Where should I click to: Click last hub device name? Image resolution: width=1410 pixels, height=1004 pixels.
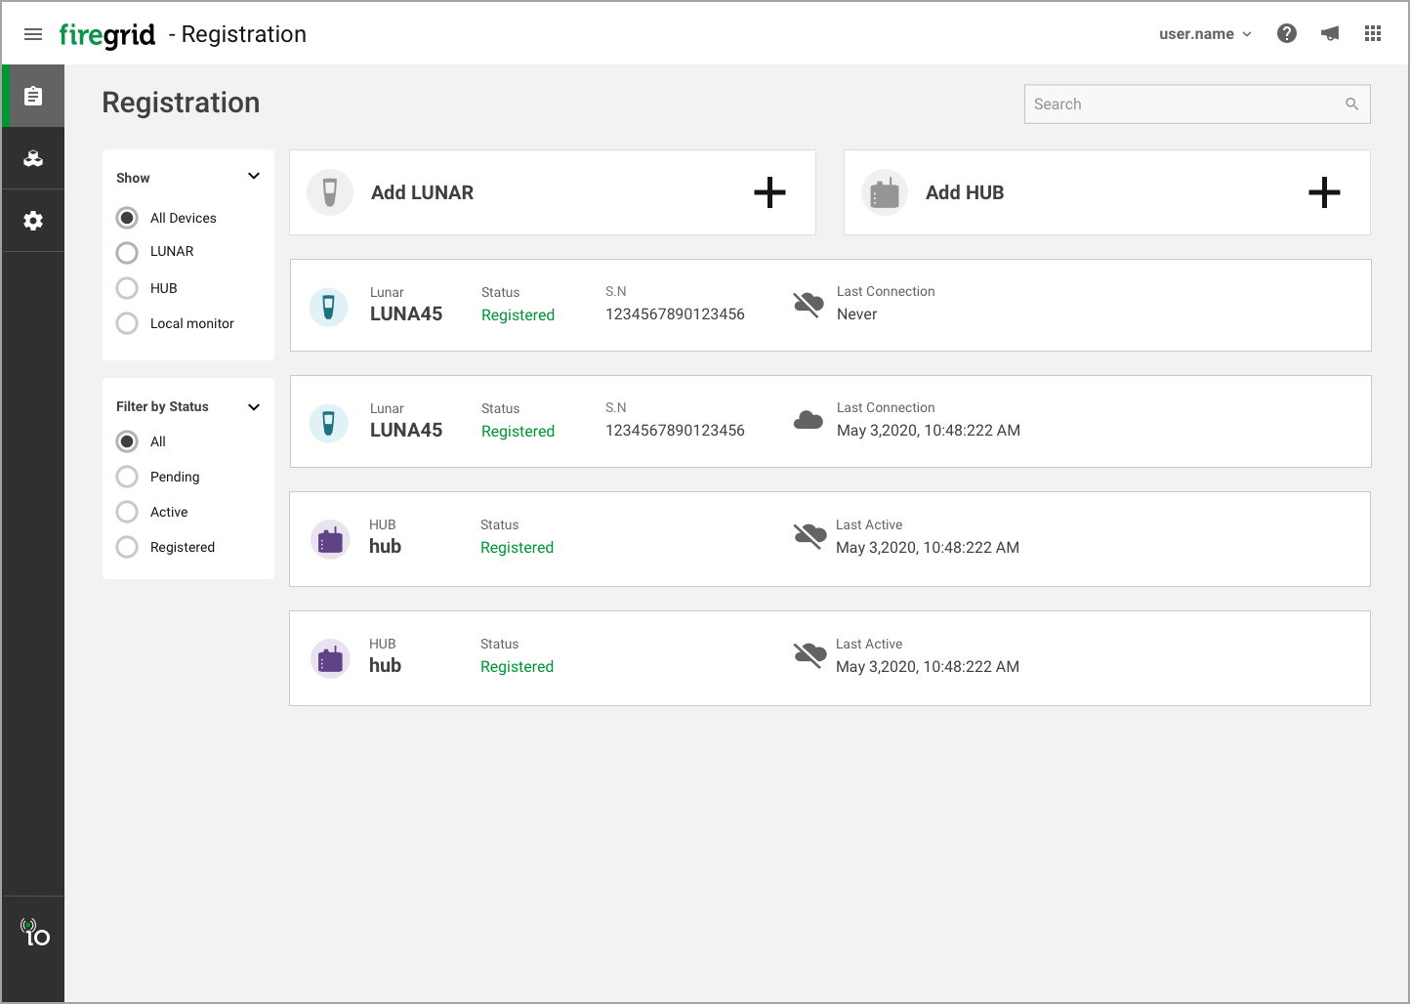tap(386, 666)
